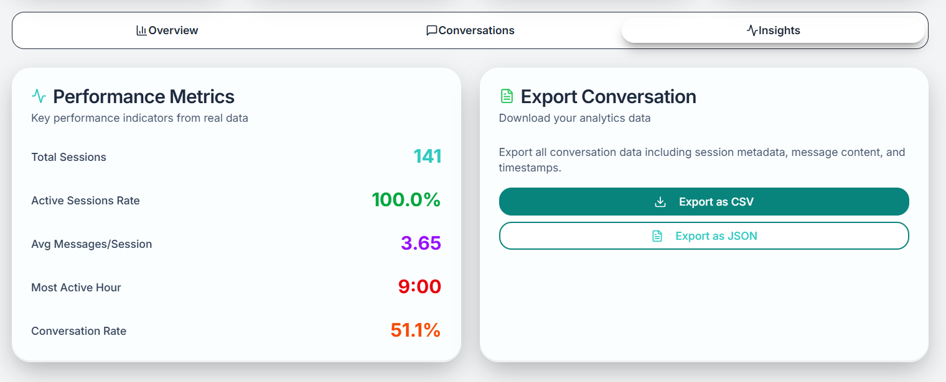This screenshot has height=382, width=946.
Task: Click the Most Active Hour value 9:00
Action: pyautogui.click(x=419, y=286)
